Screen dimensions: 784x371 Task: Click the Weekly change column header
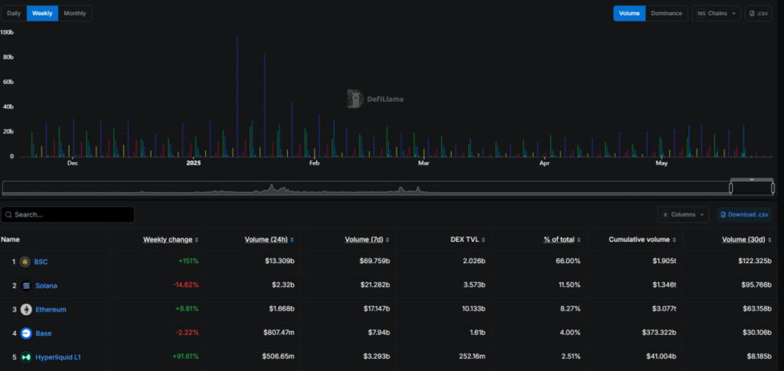168,239
